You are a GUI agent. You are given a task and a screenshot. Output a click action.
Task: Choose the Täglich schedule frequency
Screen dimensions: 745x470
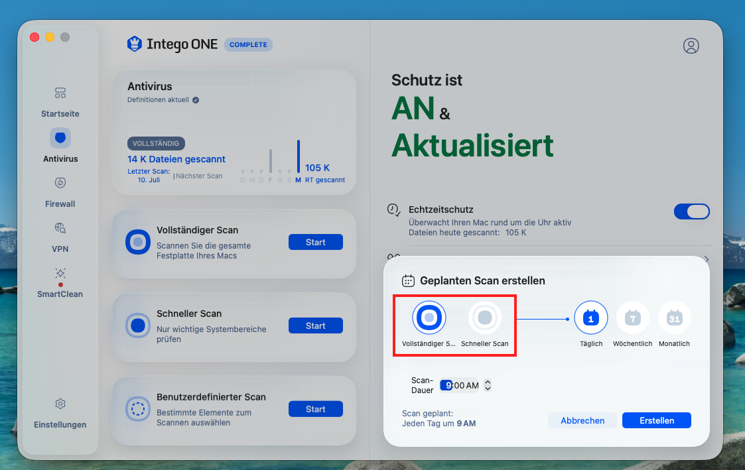tap(591, 318)
